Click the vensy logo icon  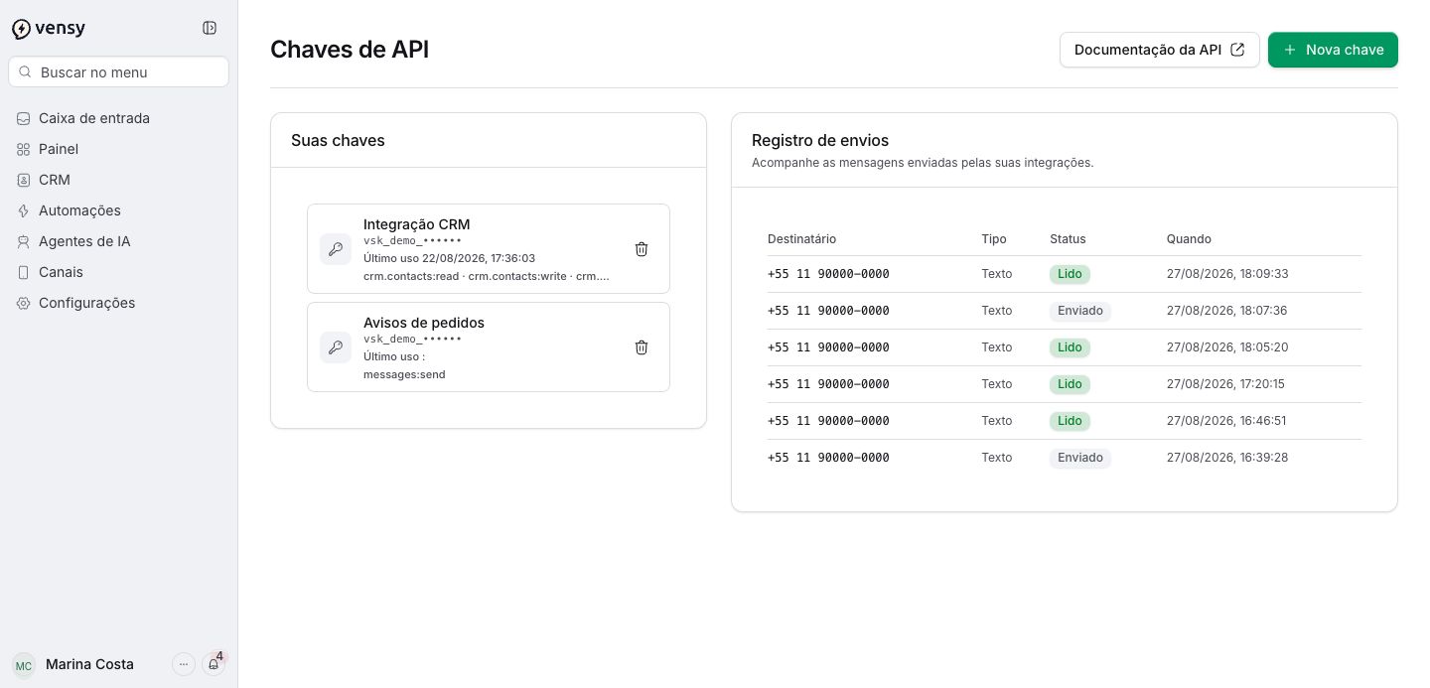(x=21, y=29)
